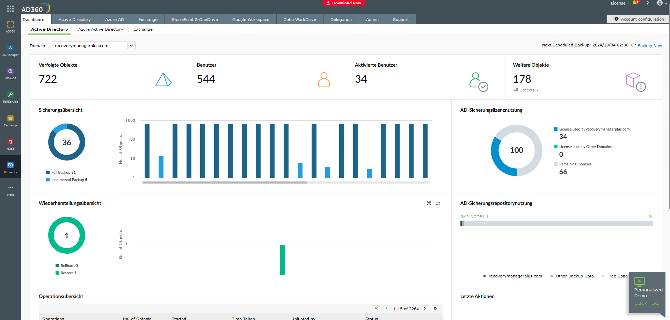Screen dimensions: 670x320
Task: Open the Domain dropdown
Action: pyautogui.click(x=93, y=45)
